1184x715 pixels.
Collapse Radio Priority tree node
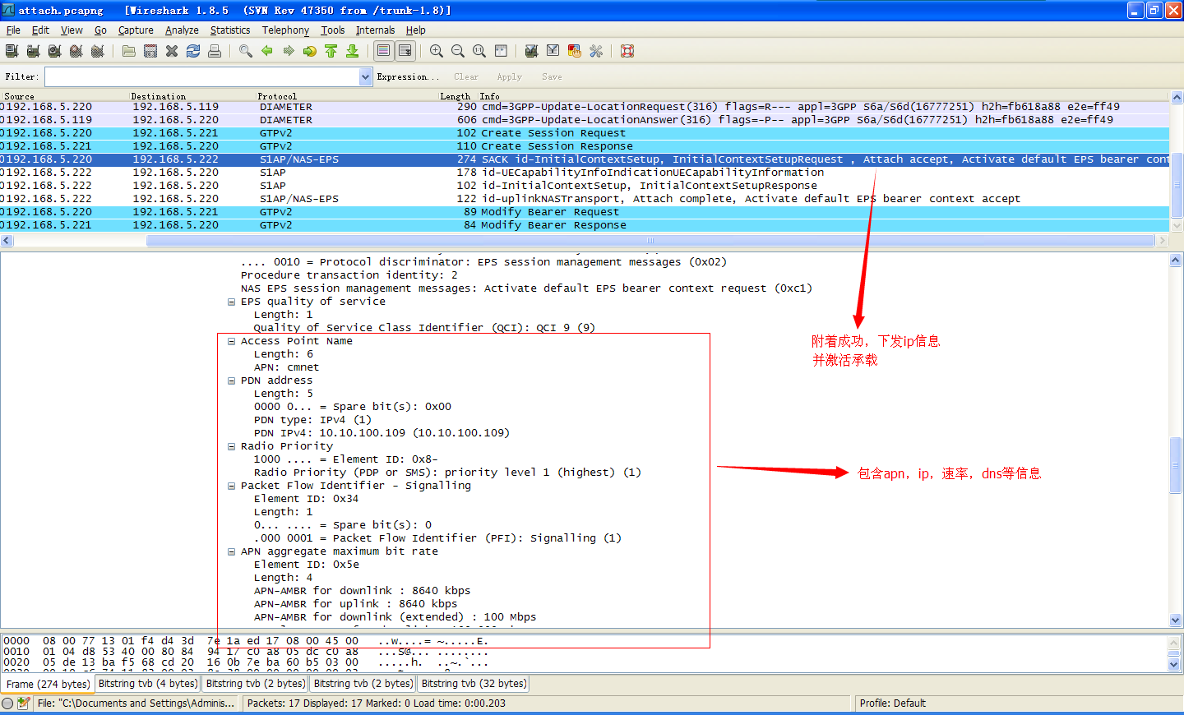(231, 446)
